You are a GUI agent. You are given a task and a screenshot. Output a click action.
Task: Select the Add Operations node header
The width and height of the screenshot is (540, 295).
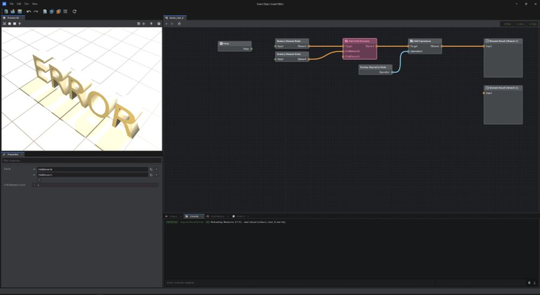tap(424, 41)
